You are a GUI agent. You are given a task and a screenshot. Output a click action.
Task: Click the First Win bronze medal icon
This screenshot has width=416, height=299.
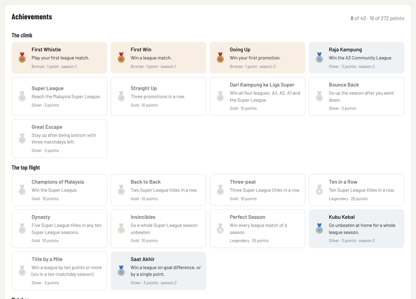tap(121, 57)
